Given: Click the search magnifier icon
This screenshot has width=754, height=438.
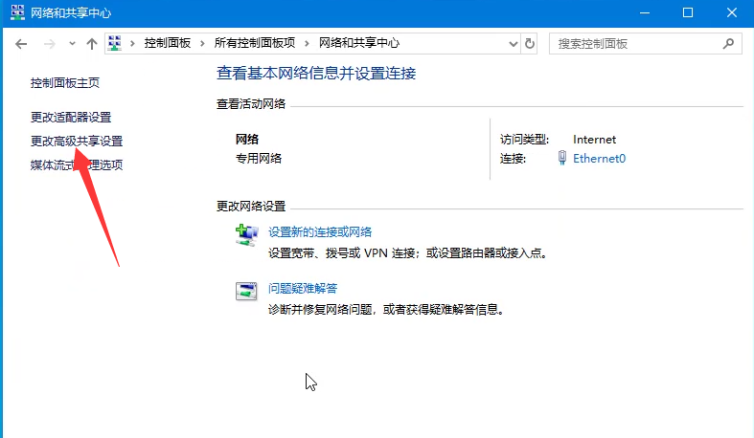Looking at the screenshot, I should 728,44.
